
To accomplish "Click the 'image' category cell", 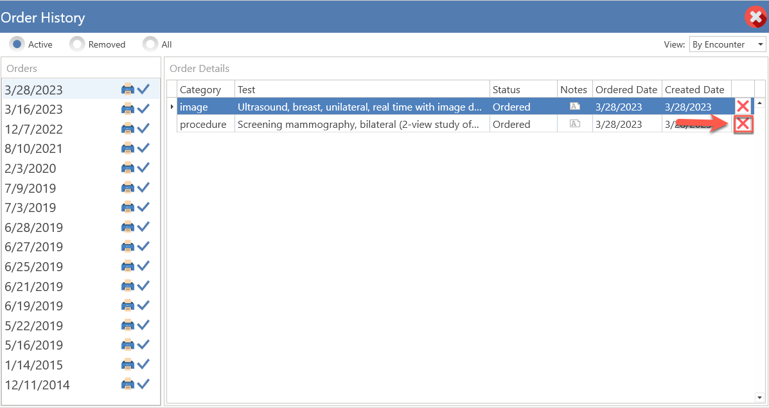I will [206, 107].
